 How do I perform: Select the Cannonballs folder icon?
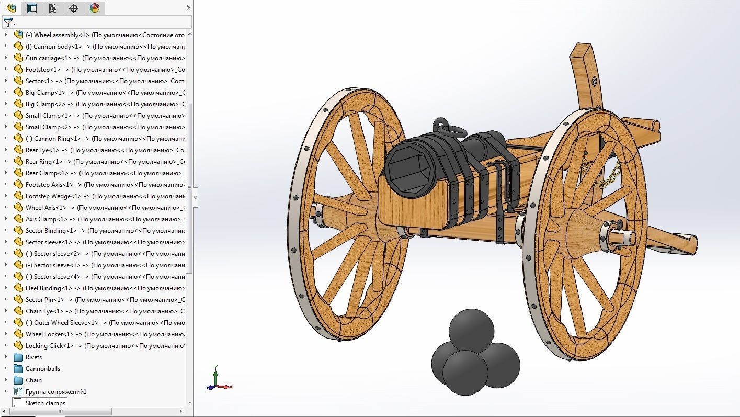click(18, 368)
